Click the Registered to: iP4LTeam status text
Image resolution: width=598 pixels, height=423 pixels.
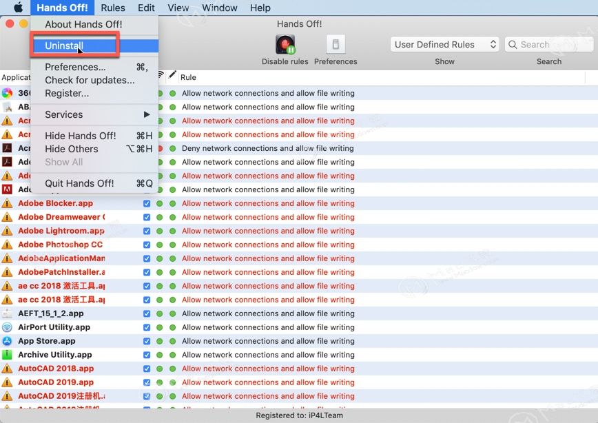tap(300, 415)
